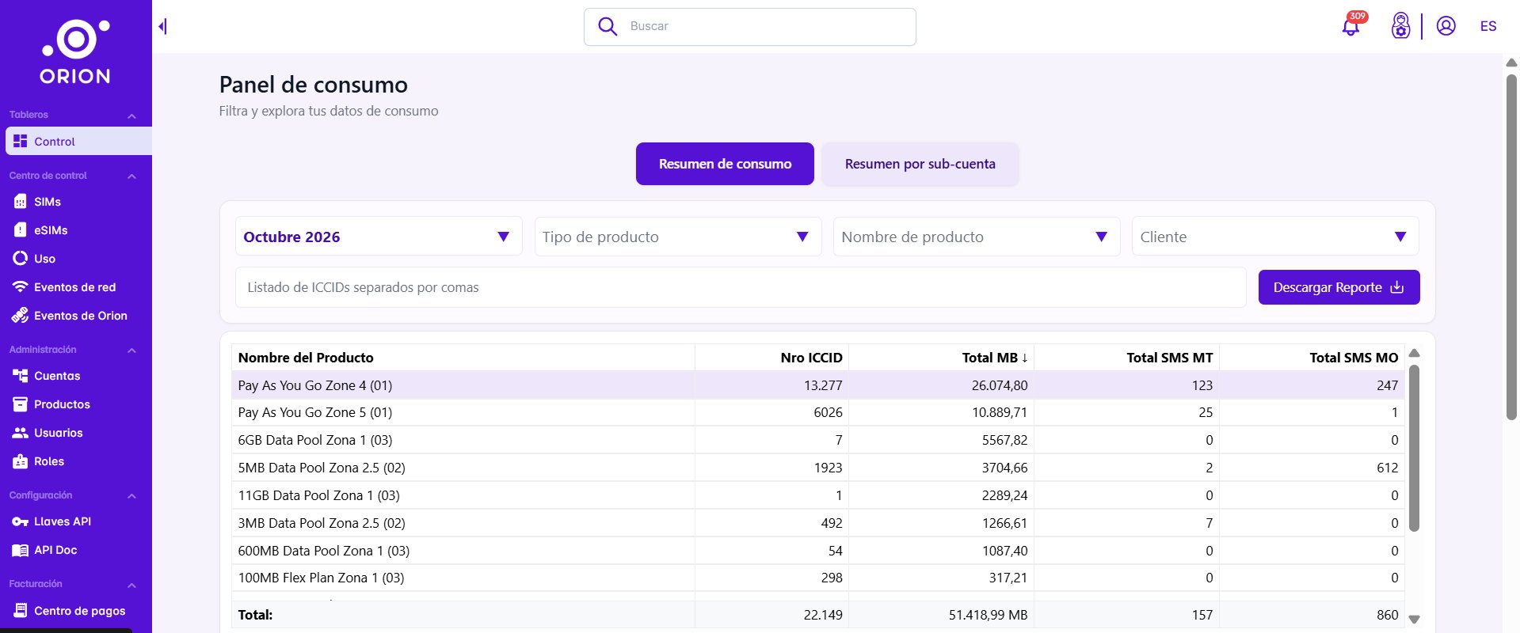Select row 6GB Data Pool Zona 1 (03)
The image size is (1520, 633).
[x=818, y=440]
